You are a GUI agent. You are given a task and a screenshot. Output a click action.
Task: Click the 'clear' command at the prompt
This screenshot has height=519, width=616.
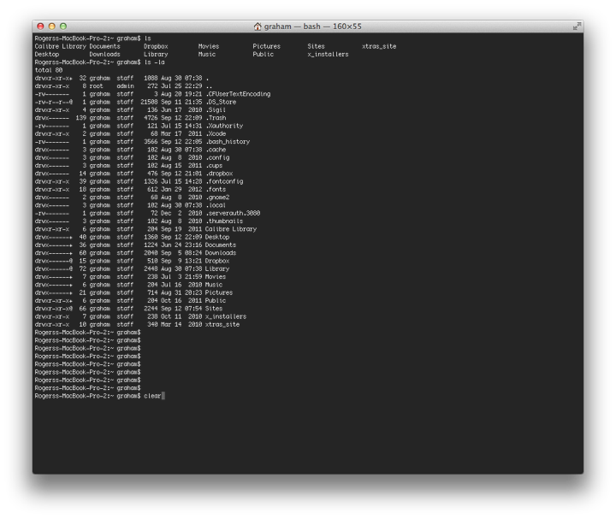coord(152,396)
